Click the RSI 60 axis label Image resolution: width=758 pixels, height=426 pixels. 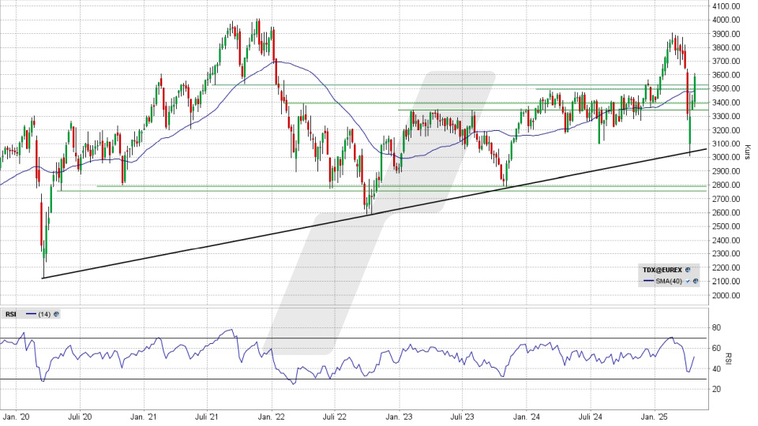716,348
